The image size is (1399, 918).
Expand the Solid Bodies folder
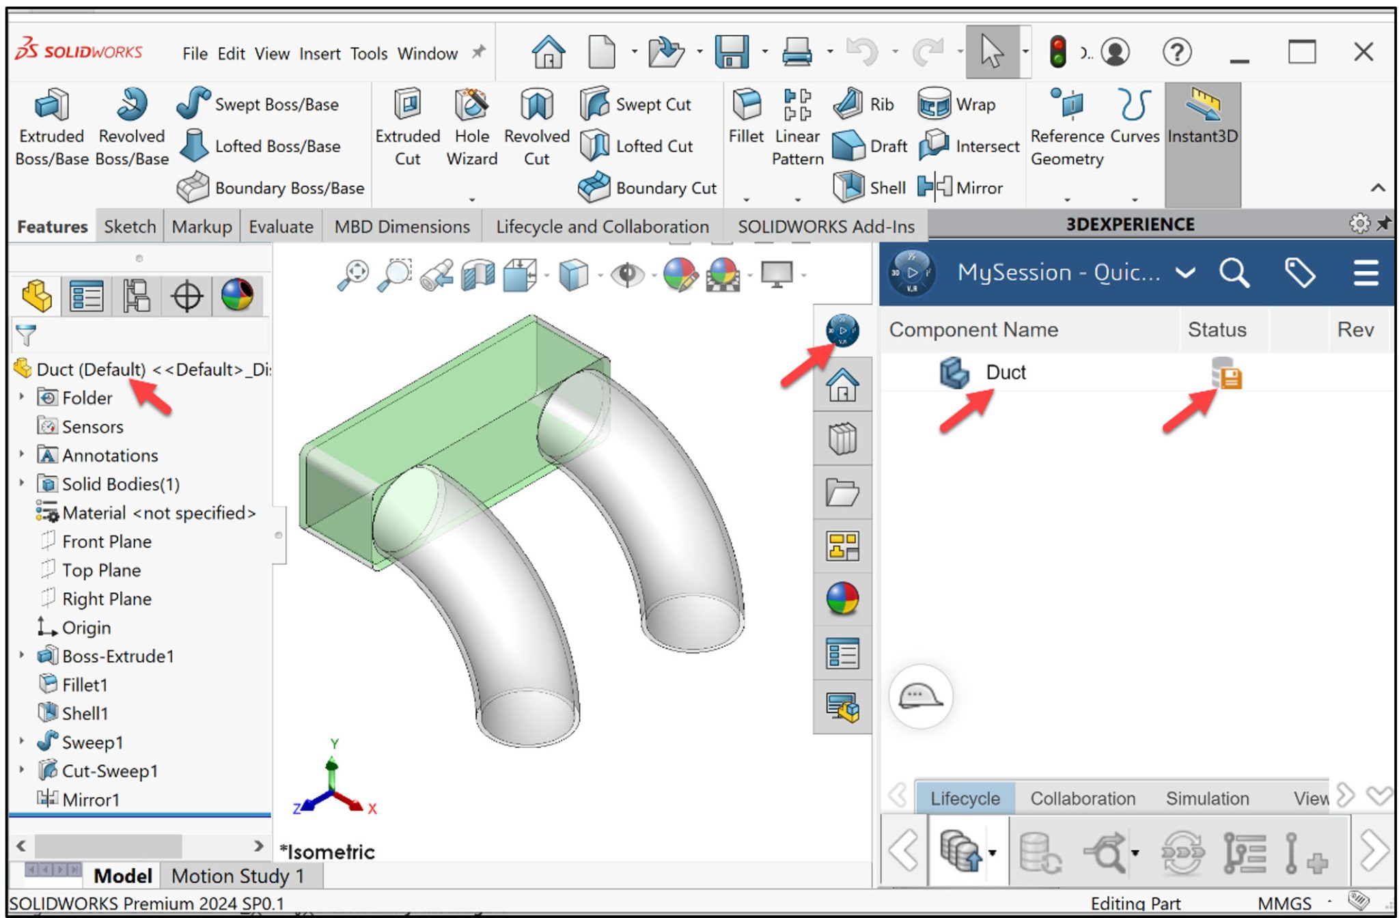tap(20, 484)
